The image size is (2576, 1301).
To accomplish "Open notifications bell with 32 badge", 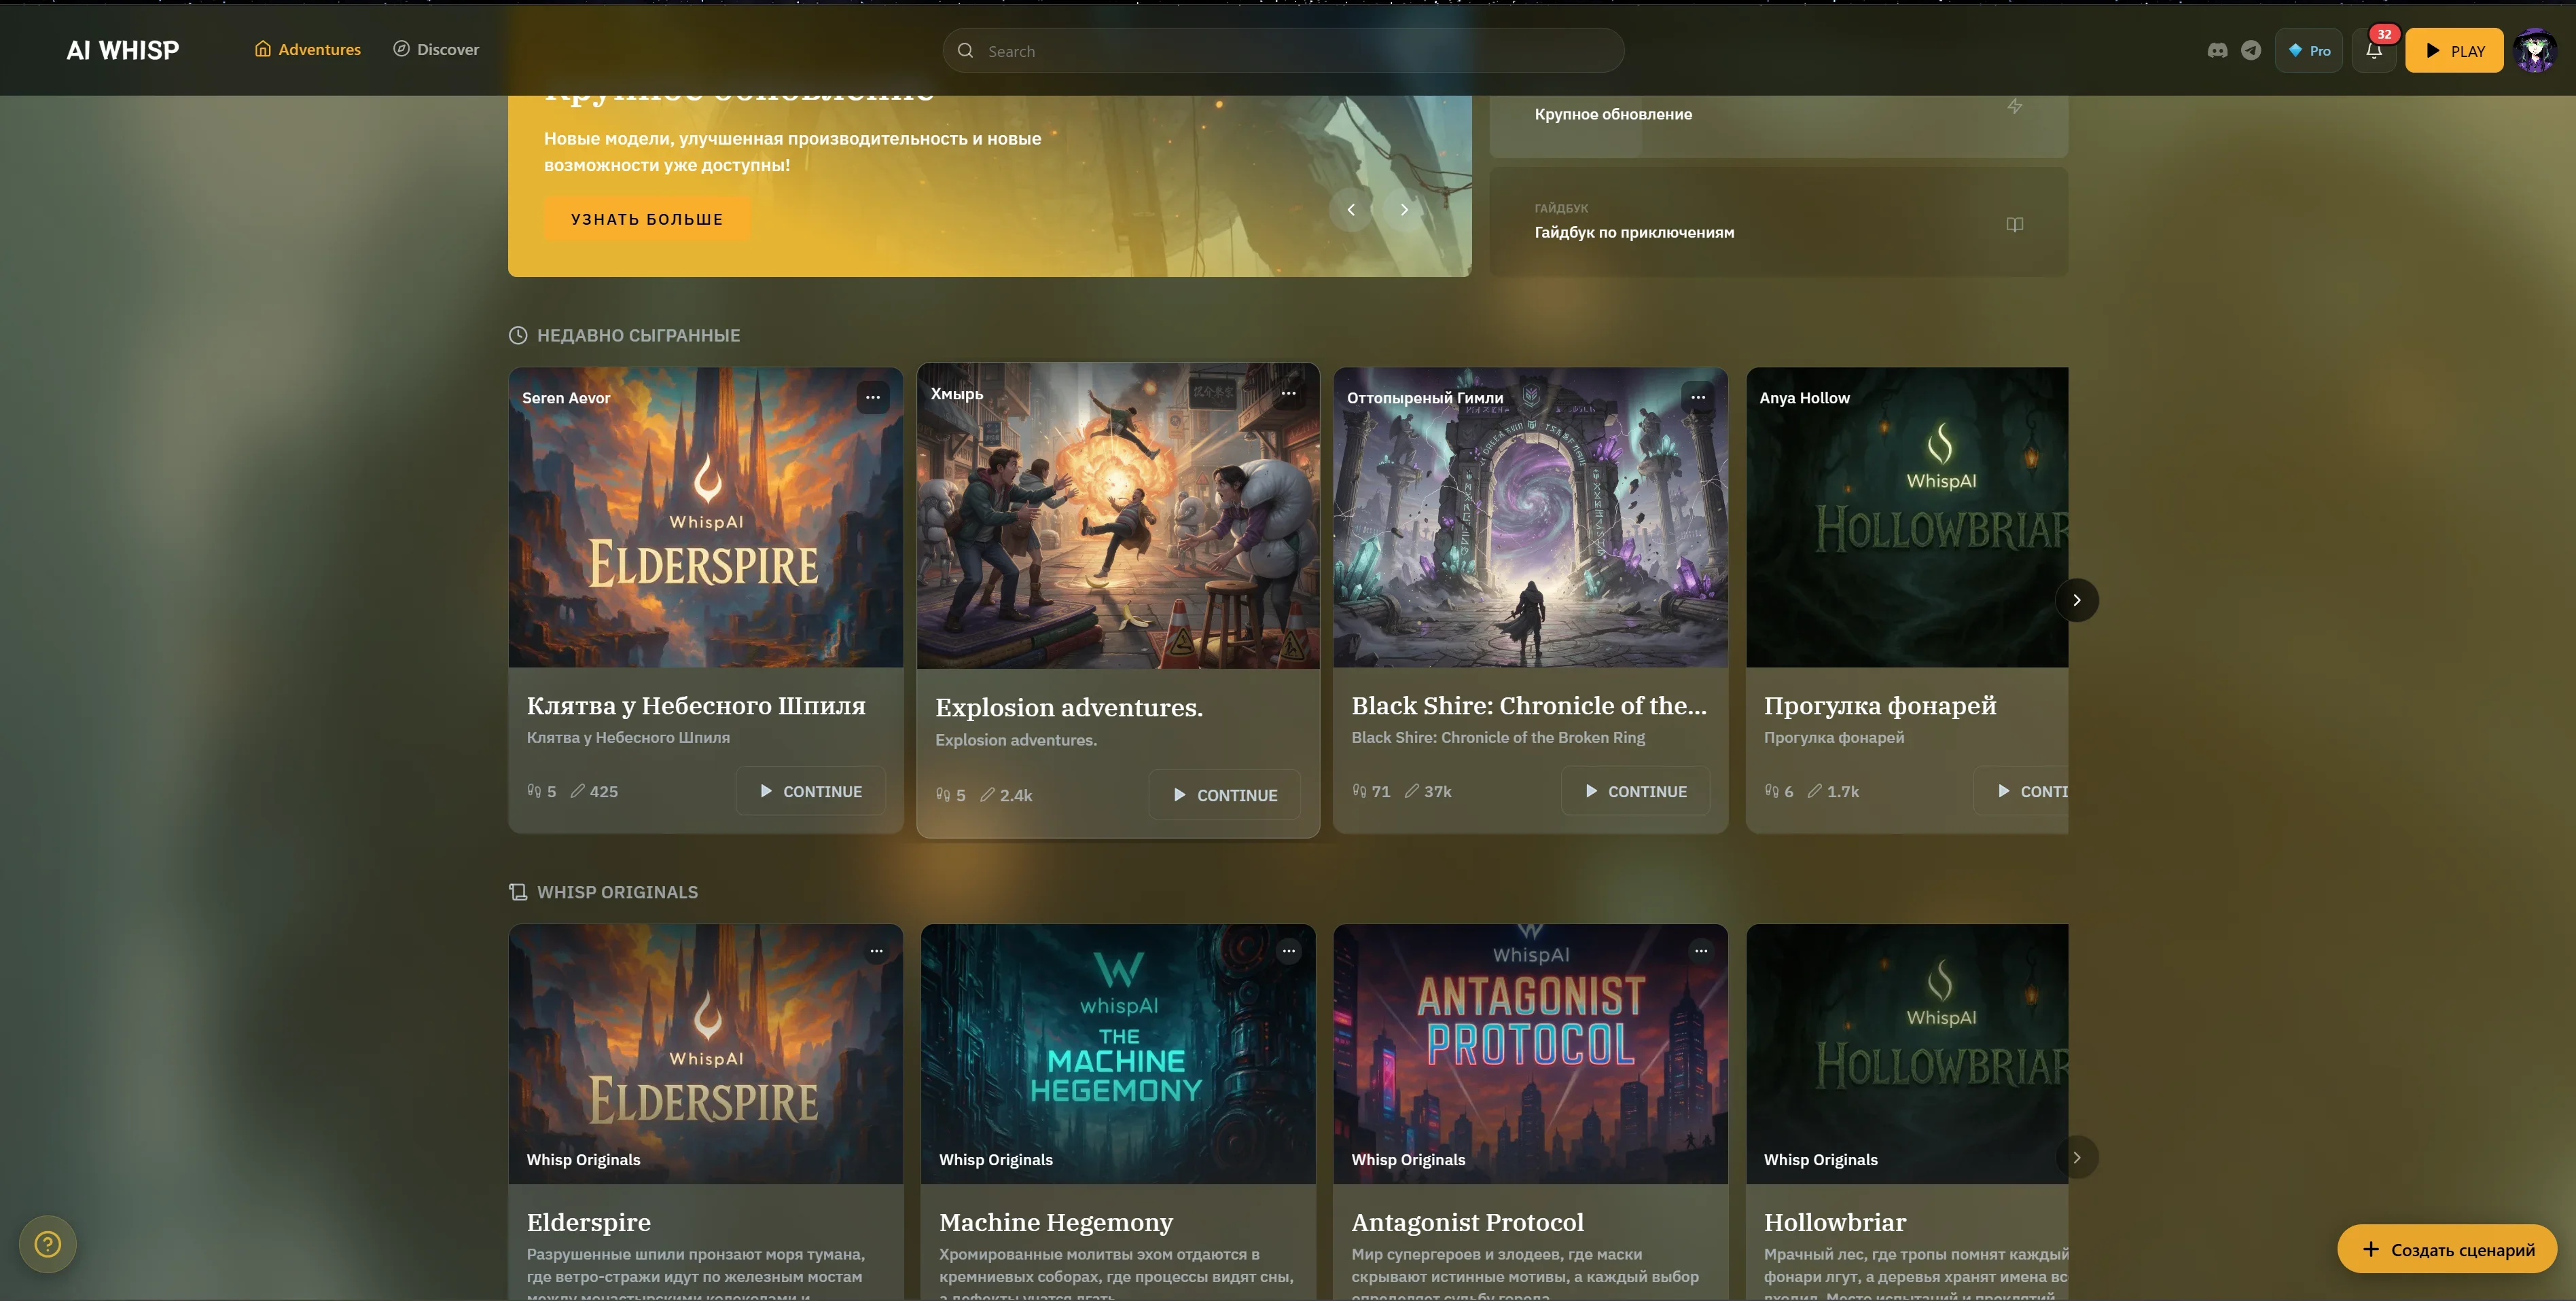I will [x=2374, y=50].
